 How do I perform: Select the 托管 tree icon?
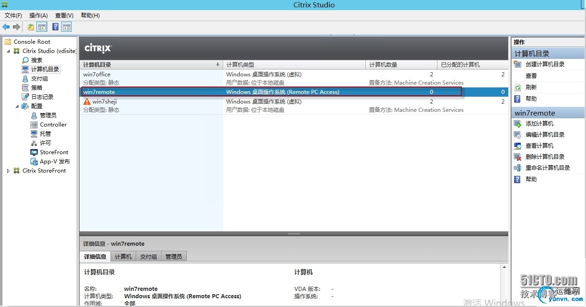pyautogui.click(x=34, y=134)
